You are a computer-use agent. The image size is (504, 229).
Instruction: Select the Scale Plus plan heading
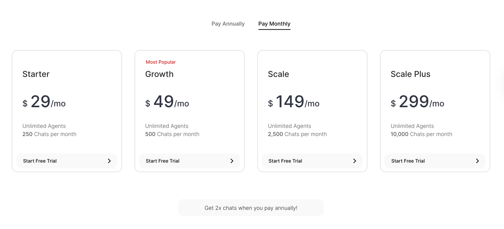click(410, 74)
